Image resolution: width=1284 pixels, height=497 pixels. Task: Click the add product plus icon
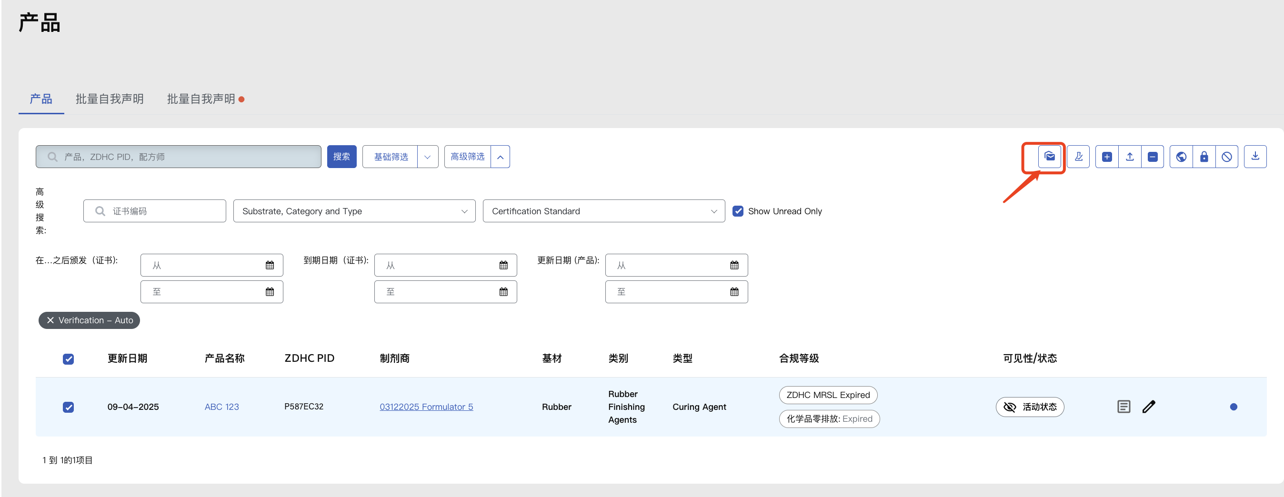click(x=1106, y=157)
